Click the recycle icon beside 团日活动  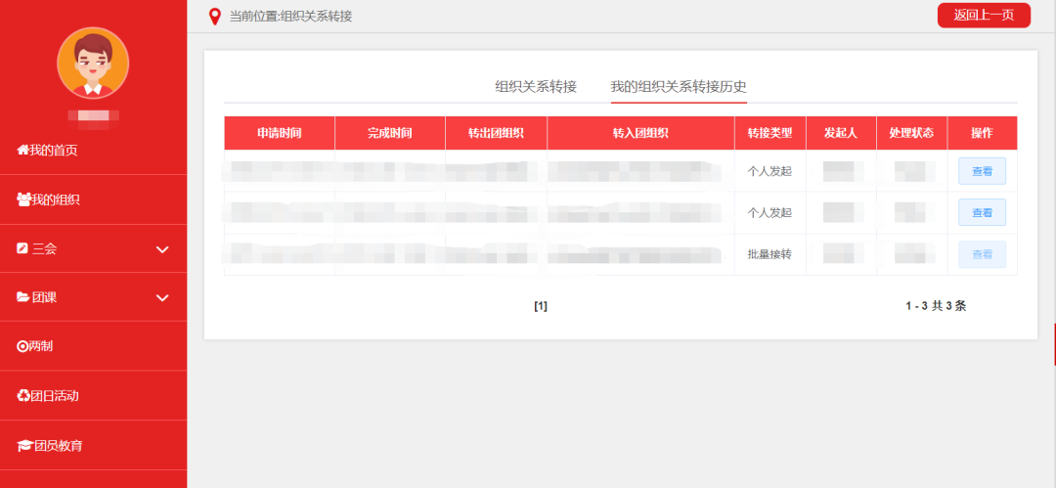[x=23, y=396]
